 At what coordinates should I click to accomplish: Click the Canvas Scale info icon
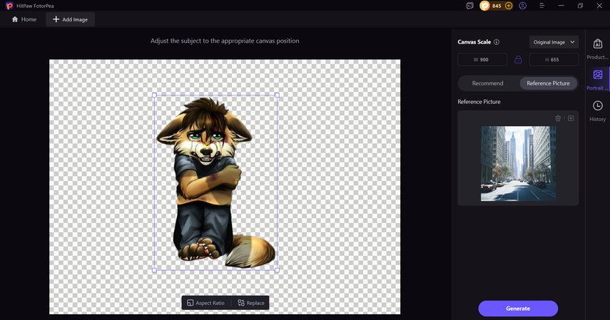pos(497,42)
